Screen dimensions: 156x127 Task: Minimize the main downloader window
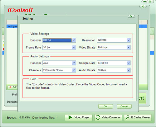tap(144, 2)
